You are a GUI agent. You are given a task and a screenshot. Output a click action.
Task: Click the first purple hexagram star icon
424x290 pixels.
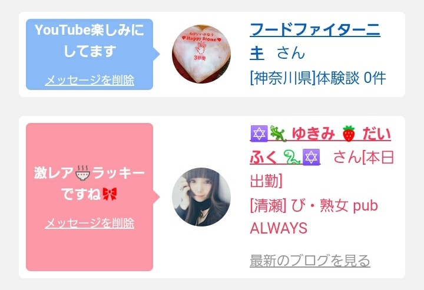[259, 134]
